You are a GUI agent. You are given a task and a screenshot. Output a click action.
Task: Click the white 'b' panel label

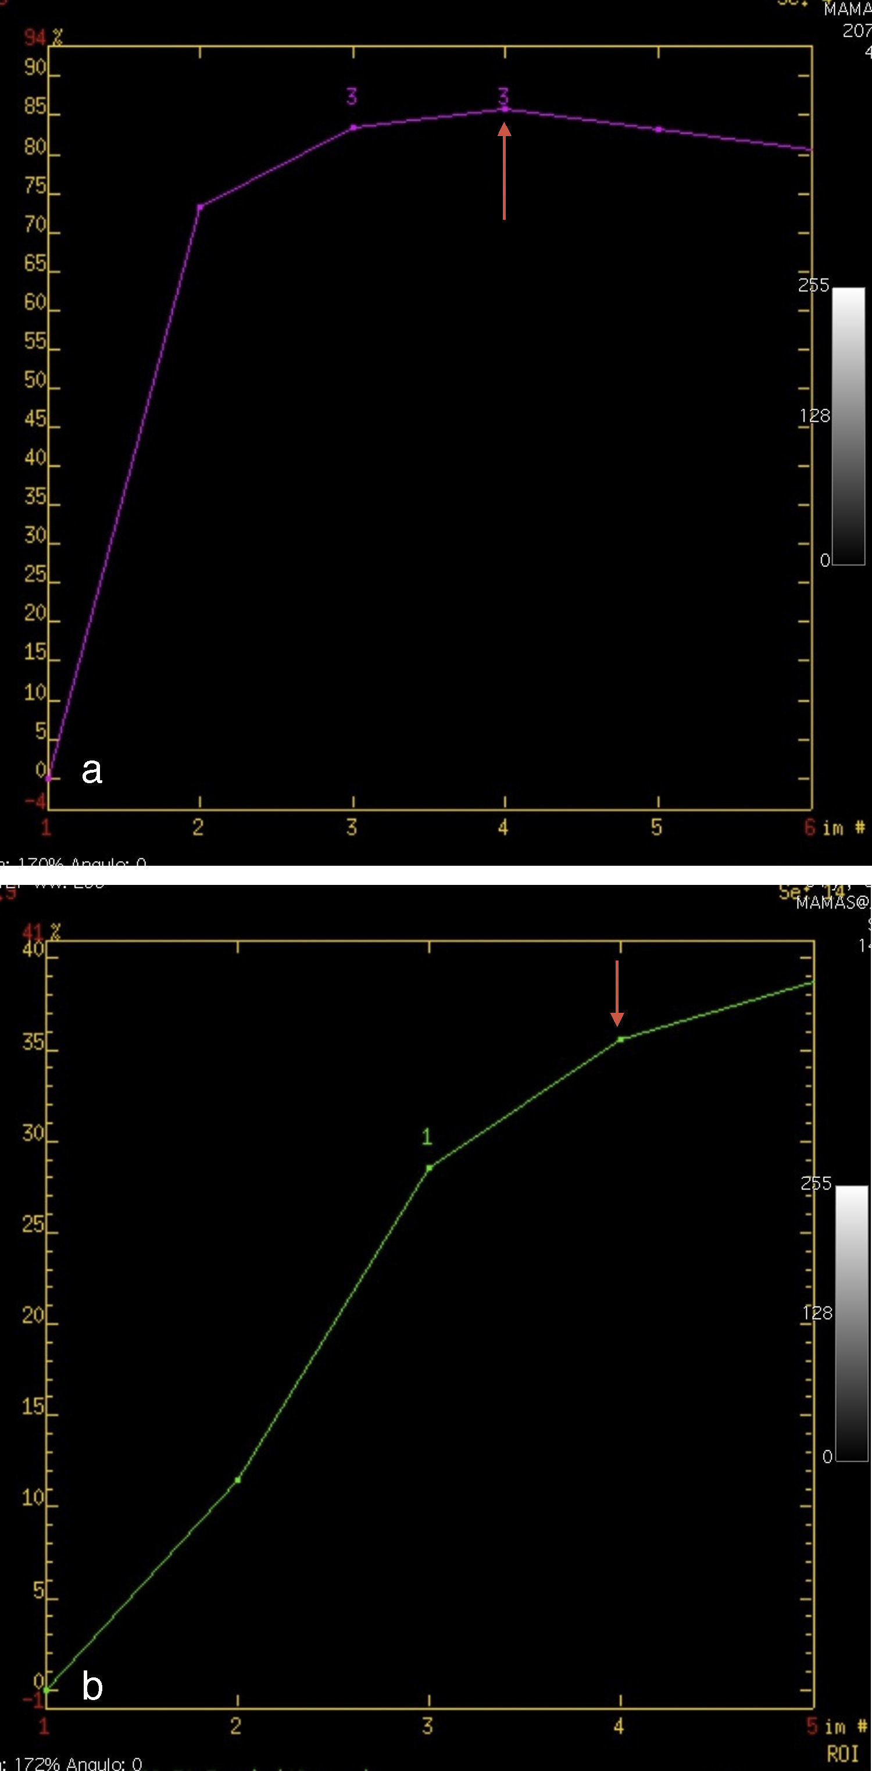pos(92,1686)
